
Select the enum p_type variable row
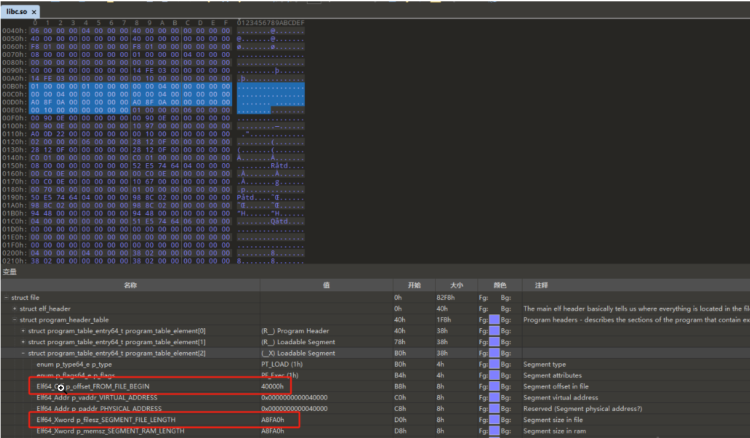(x=375, y=364)
